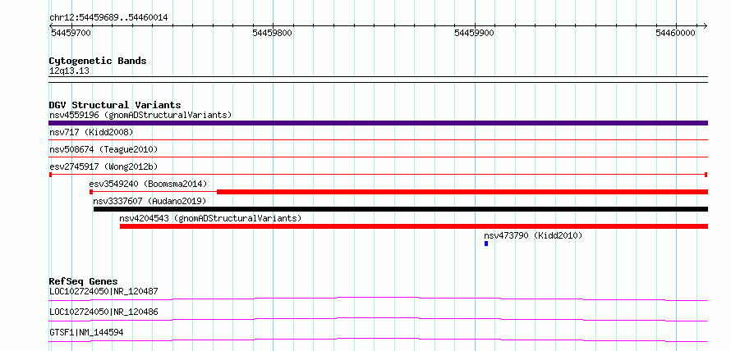Open the nsv4204543 (gnomADStructuralVariants) label

[210, 218]
